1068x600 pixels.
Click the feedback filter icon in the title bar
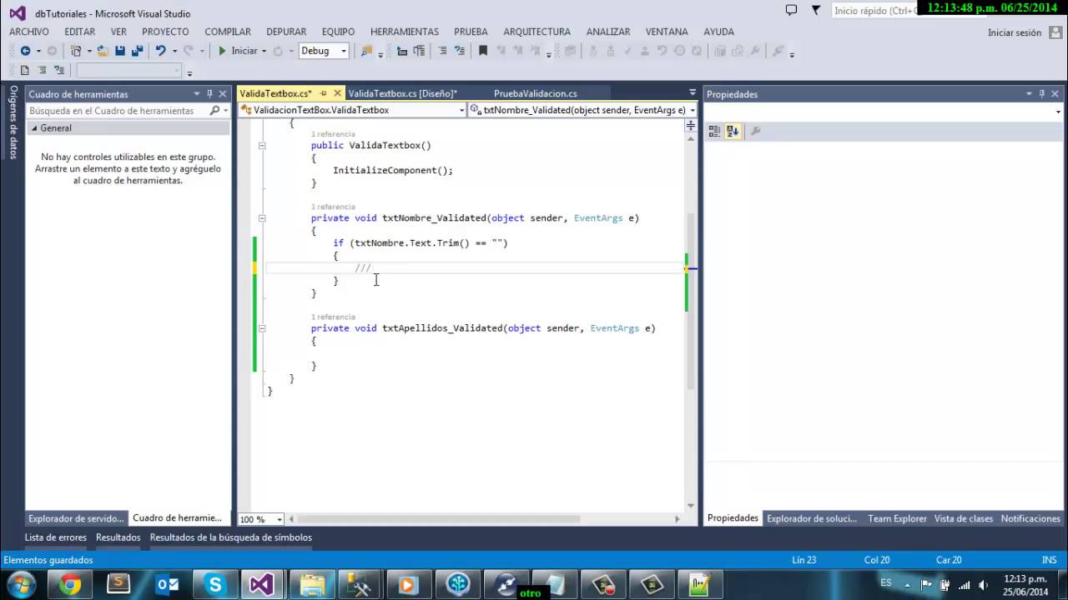click(x=816, y=10)
